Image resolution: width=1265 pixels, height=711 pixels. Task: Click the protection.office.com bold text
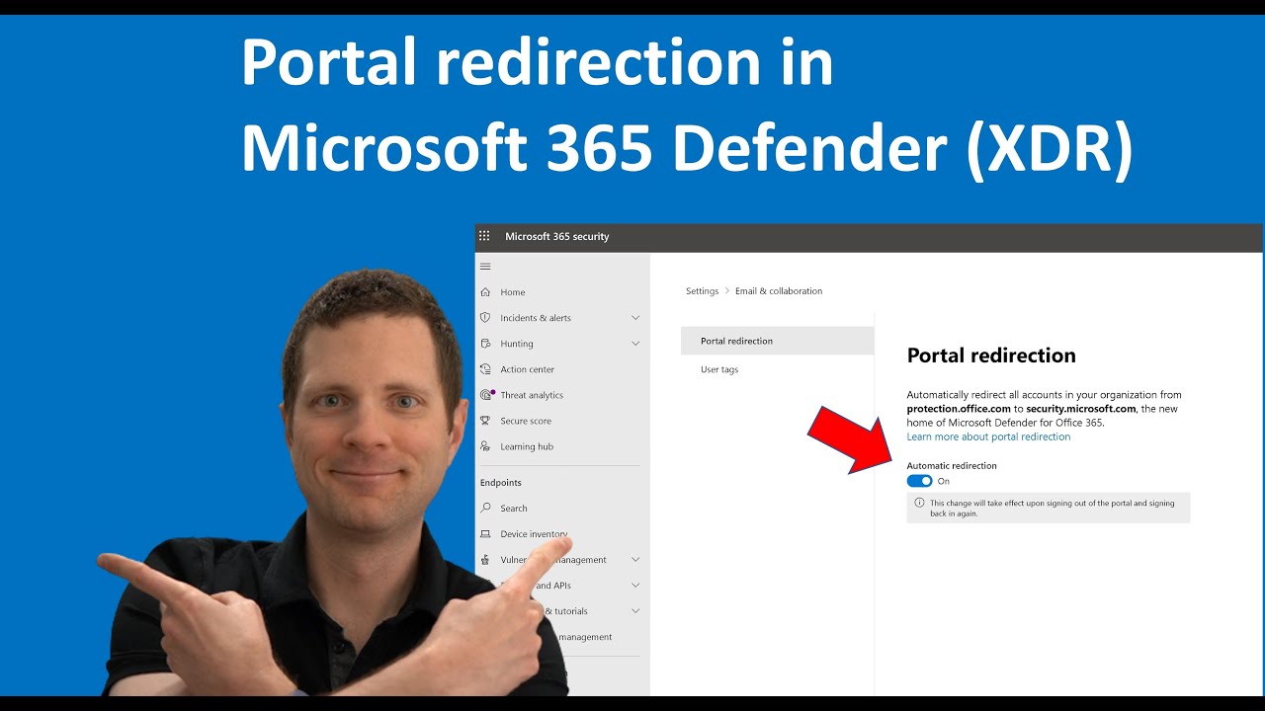[959, 409]
